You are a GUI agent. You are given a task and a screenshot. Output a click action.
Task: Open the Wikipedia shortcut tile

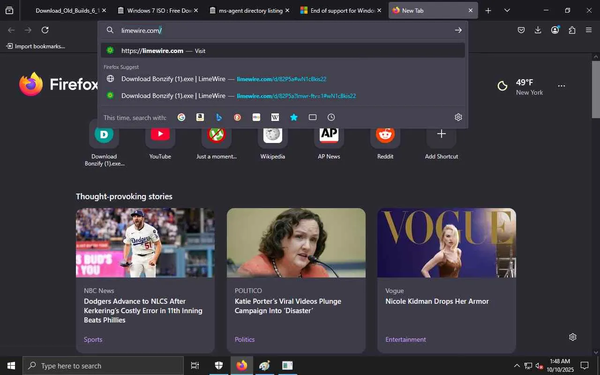(x=273, y=140)
